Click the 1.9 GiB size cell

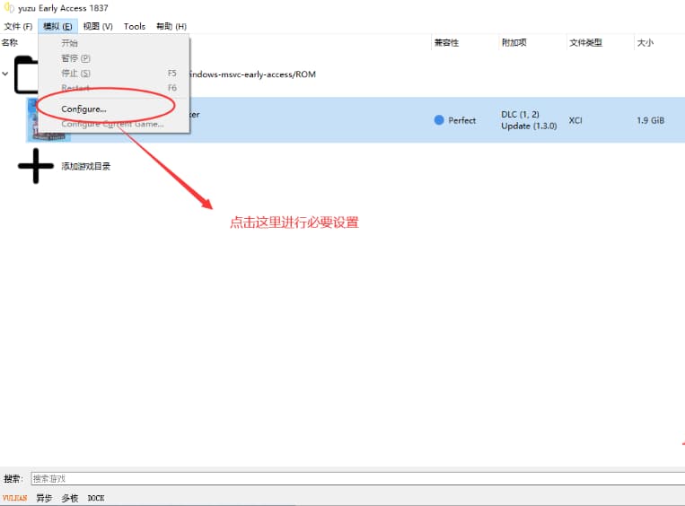coord(651,120)
